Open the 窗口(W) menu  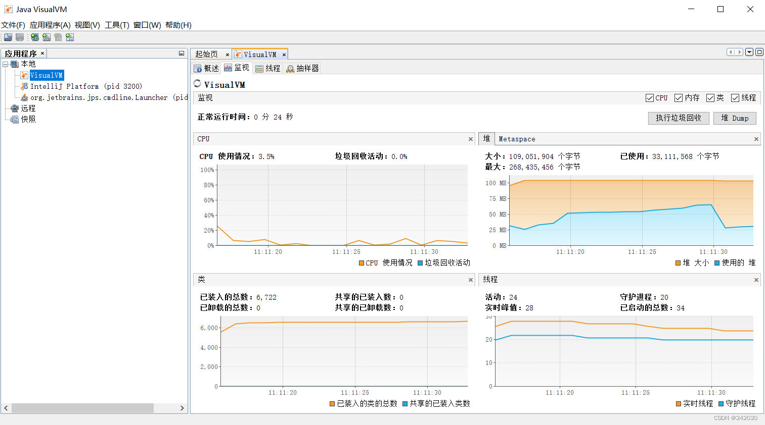click(x=147, y=25)
